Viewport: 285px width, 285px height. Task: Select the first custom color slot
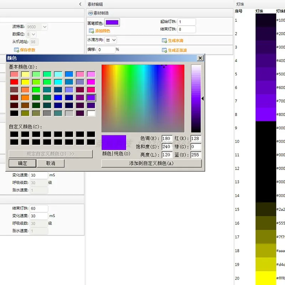click(14, 134)
